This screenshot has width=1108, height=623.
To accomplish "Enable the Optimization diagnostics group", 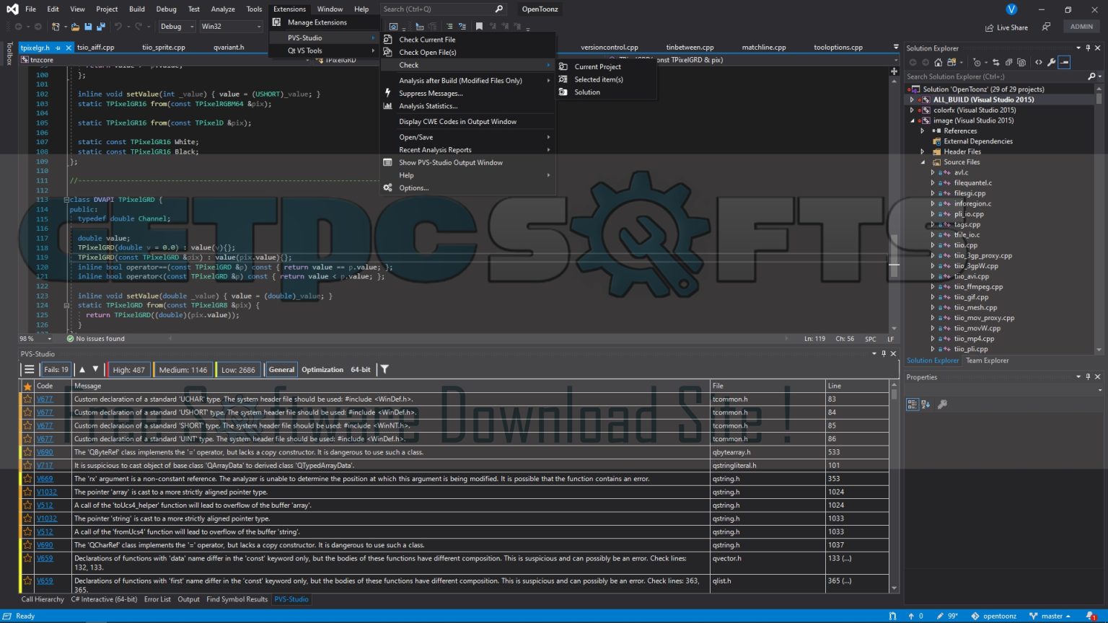I will point(322,370).
